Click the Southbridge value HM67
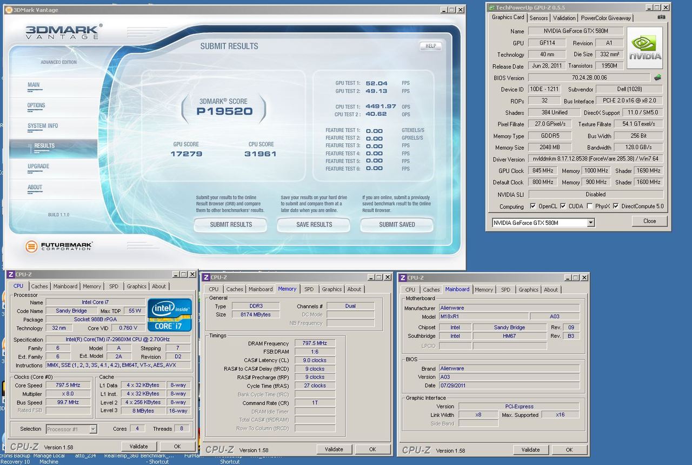This screenshot has height=465, width=692. pyautogui.click(x=509, y=336)
